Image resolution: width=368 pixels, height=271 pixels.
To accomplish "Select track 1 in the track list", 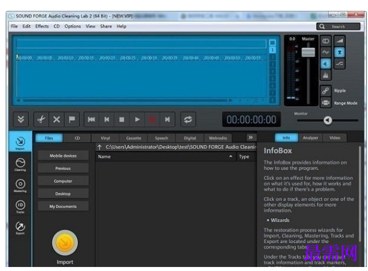I will [272, 50].
